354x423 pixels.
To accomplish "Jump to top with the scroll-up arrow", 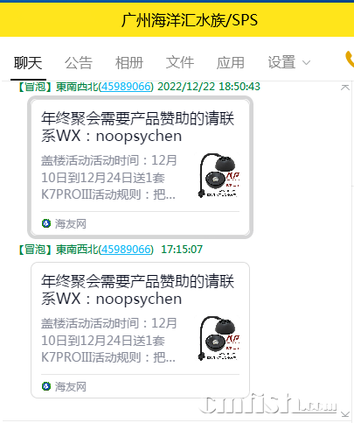I will 345,87.
